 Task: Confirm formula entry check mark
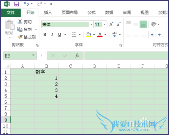(65, 56)
